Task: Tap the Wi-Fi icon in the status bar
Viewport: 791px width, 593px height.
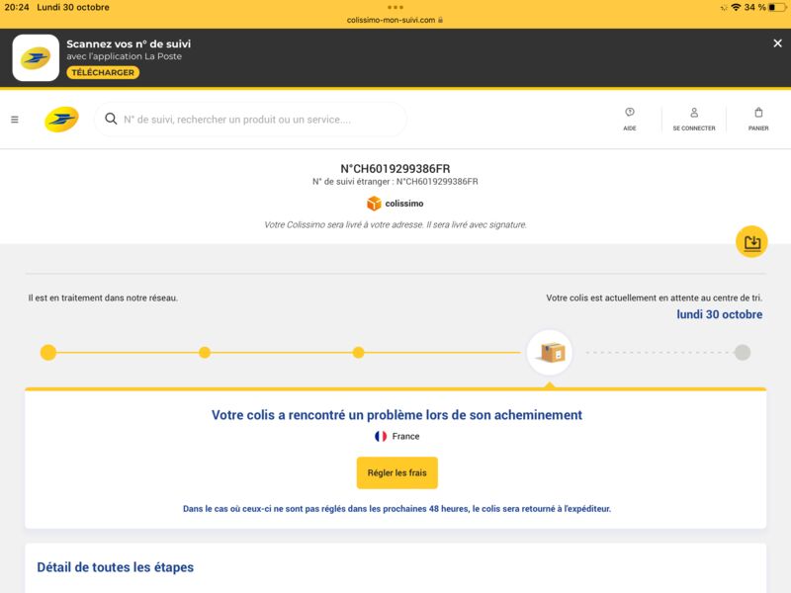Action: coord(736,7)
